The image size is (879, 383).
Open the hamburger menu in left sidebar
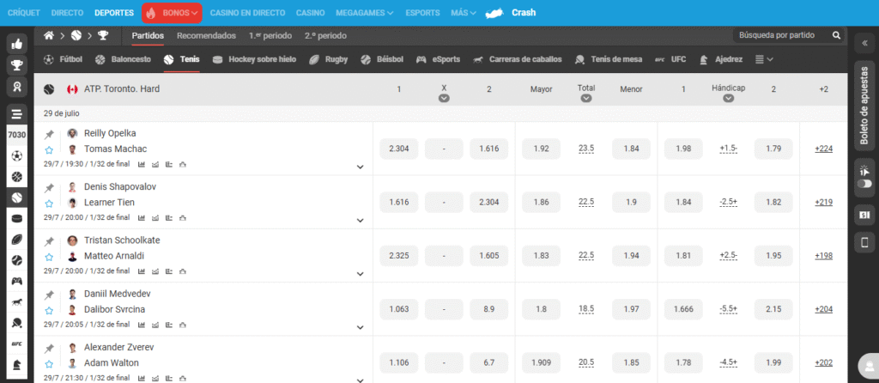[17, 114]
